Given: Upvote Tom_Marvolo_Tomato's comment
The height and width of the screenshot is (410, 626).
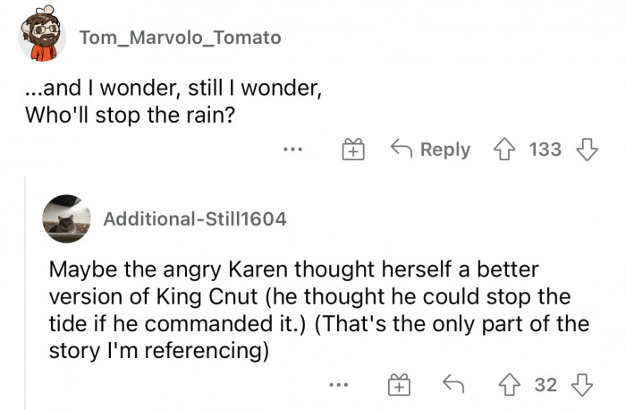Looking at the screenshot, I should [x=504, y=149].
